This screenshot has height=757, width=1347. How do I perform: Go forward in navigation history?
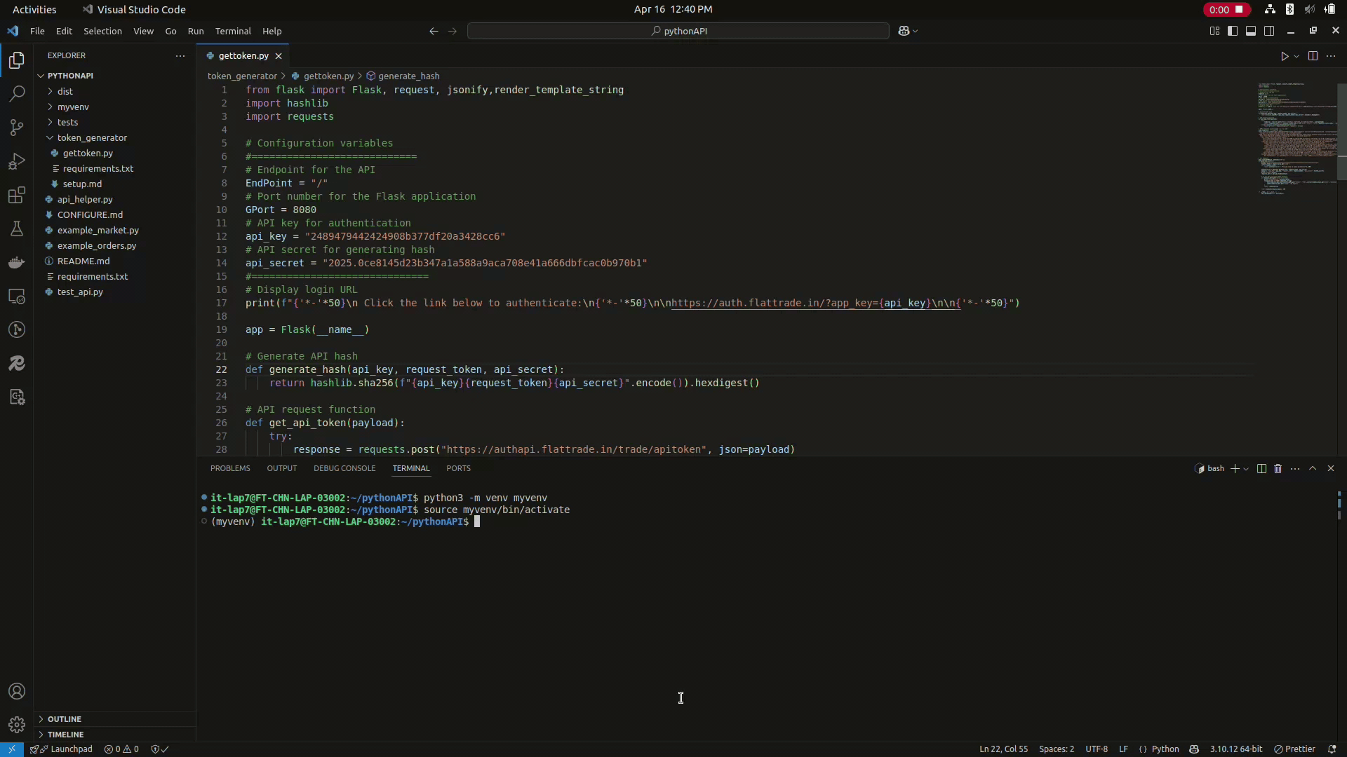pyautogui.click(x=452, y=31)
